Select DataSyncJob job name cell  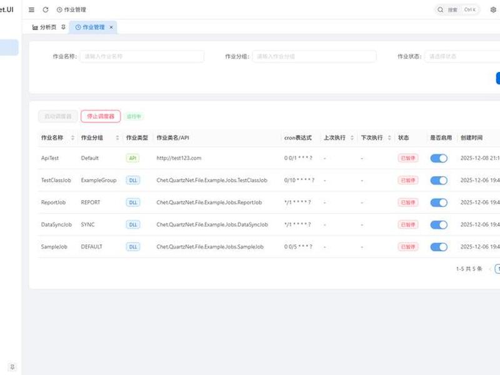pos(56,225)
